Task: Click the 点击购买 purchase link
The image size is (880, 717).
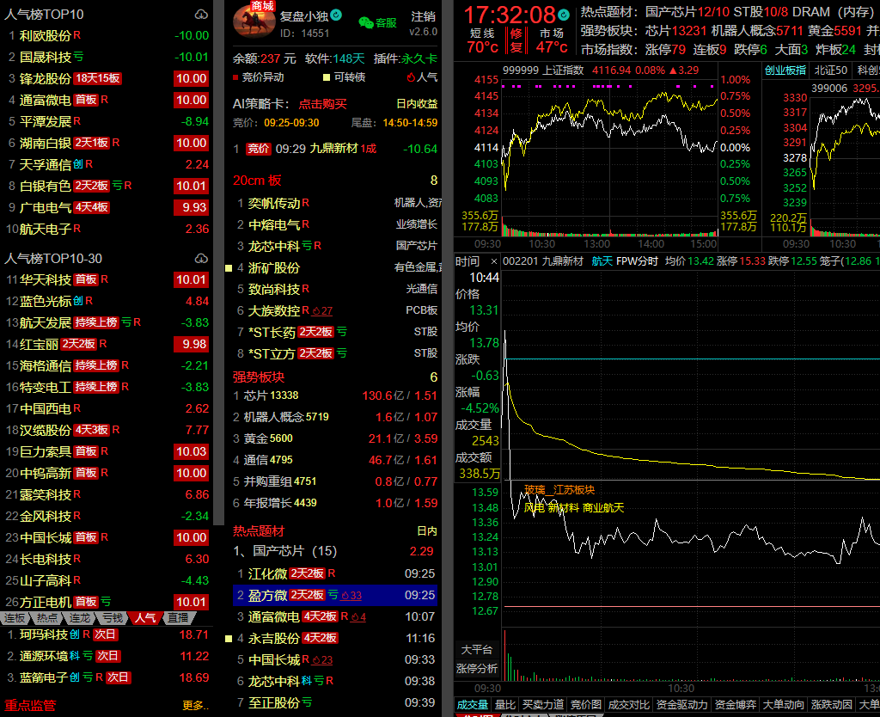Action: (x=322, y=103)
